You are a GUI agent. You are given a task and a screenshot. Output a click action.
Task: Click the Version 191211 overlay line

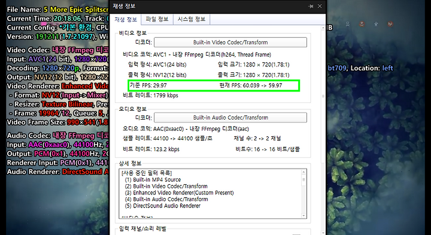pyautogui.click(x=57, y=36)
